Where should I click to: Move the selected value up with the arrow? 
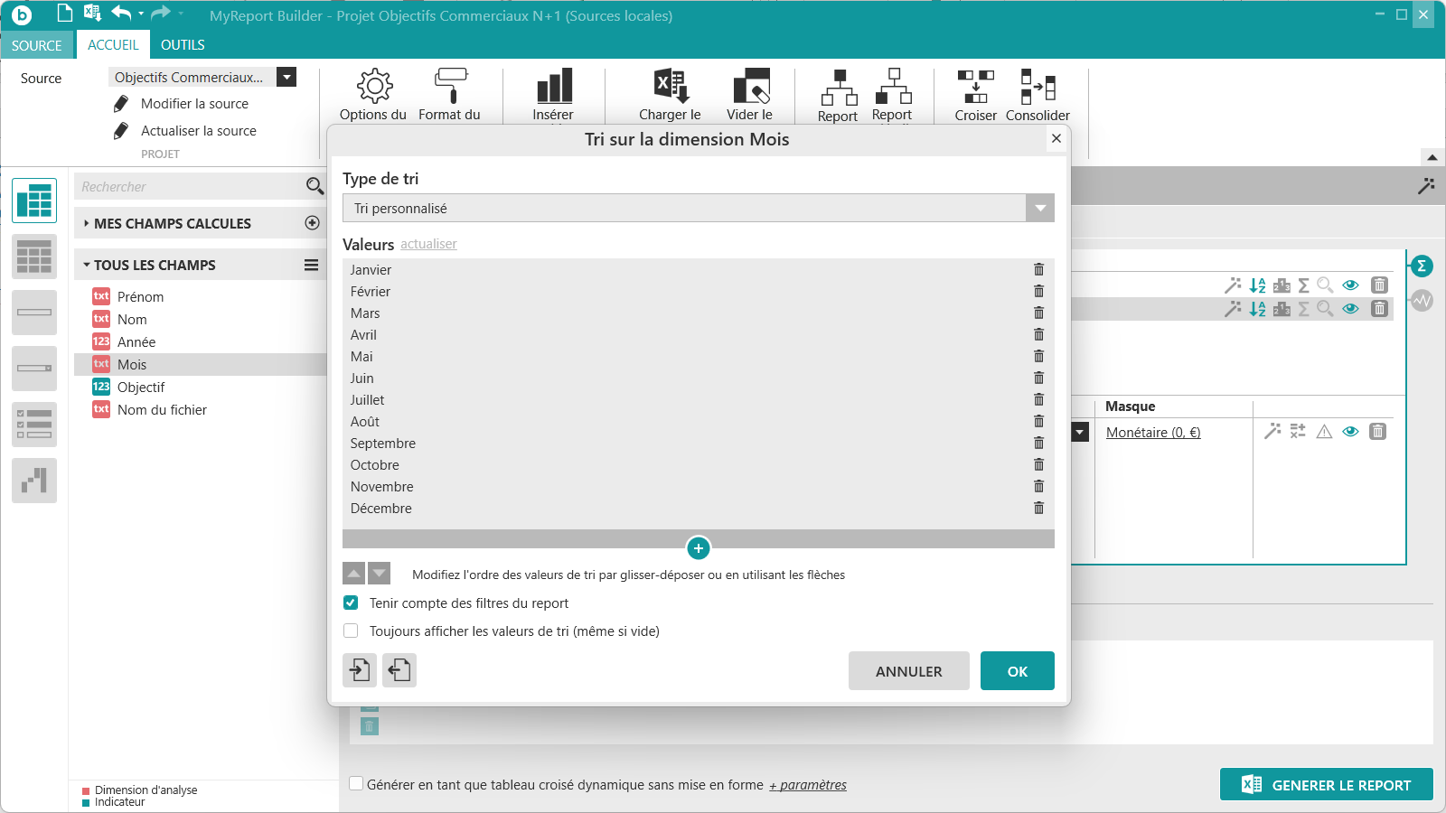coord(354,574)
